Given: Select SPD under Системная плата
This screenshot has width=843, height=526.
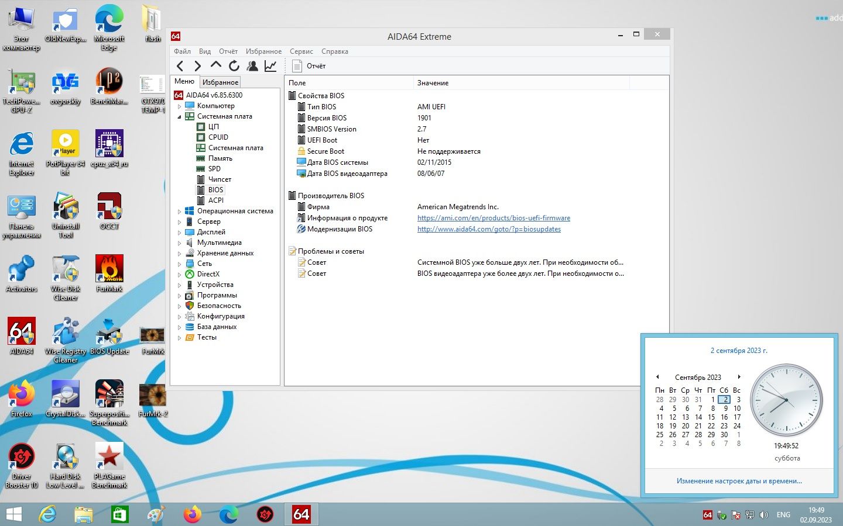Looking at the screenshot, I should [214, 169].
